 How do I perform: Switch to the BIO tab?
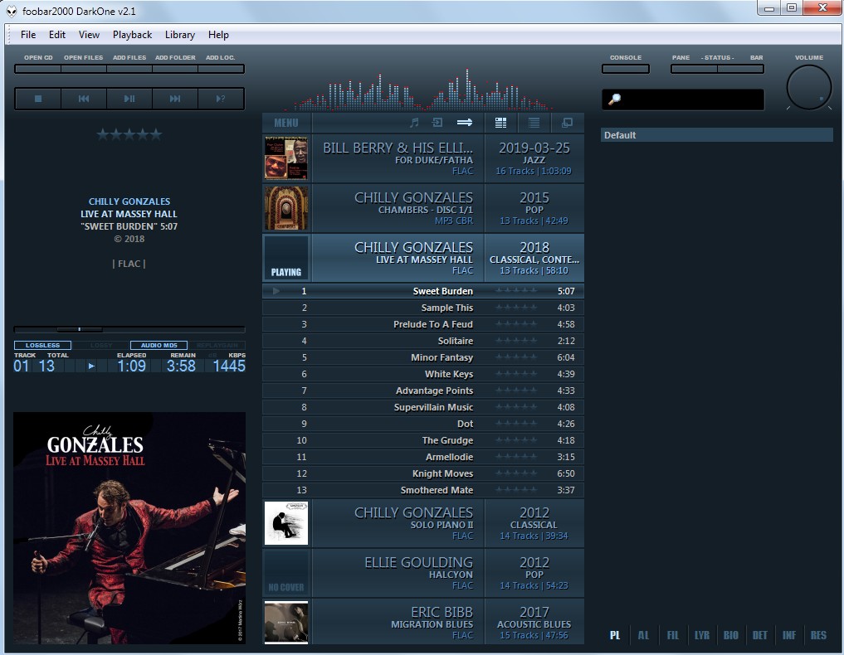(x=731, y=635)
